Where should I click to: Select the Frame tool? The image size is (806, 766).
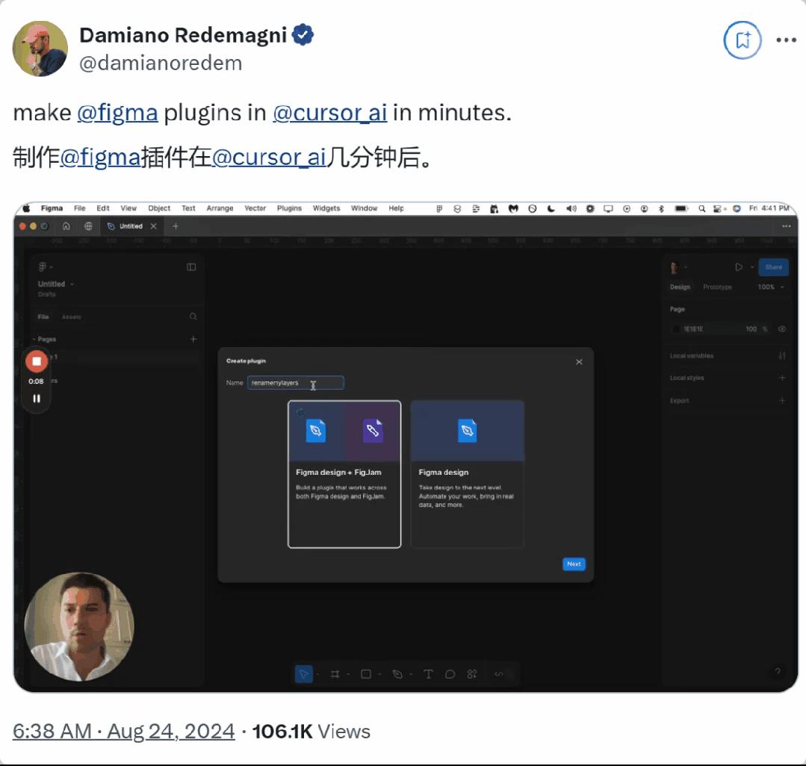[335, 674]
